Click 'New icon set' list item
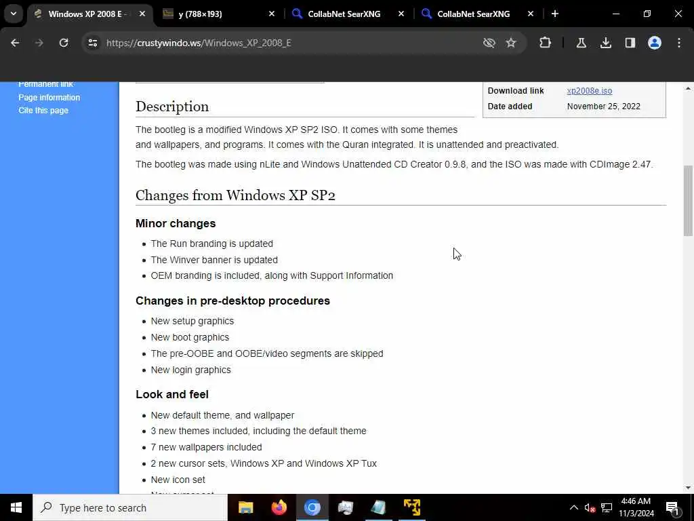Screen dimensions: 694x521 coord(178,480)
